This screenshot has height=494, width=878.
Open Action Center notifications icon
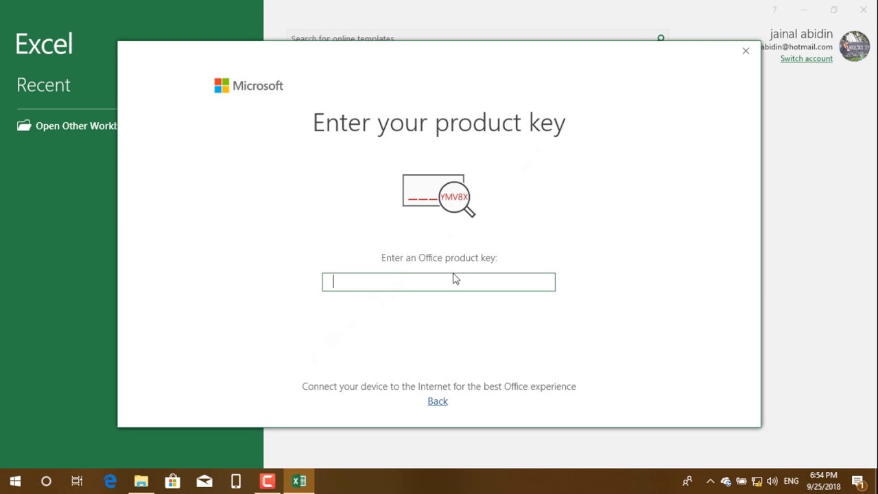point(857,481)
